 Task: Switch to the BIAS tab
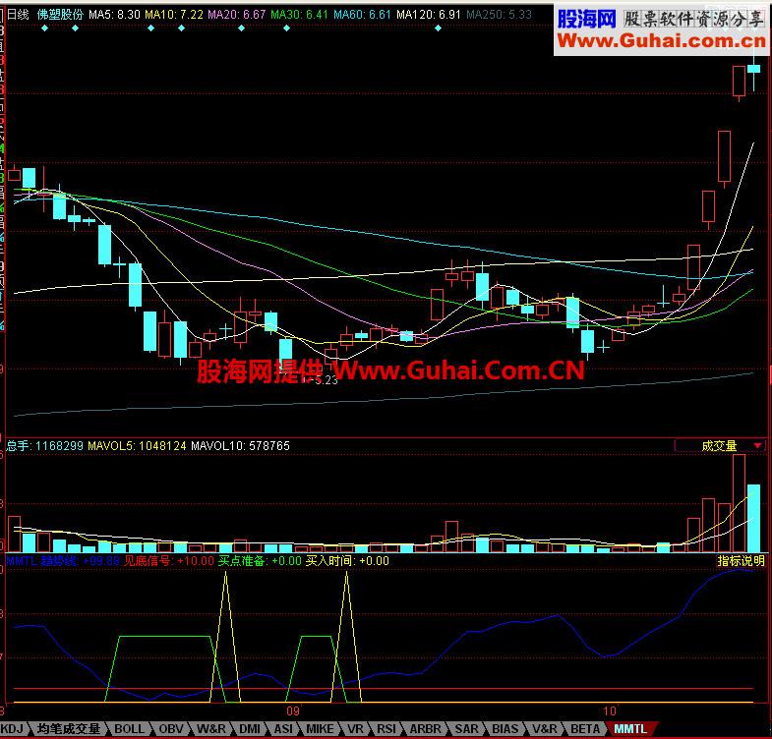(505, 728)
